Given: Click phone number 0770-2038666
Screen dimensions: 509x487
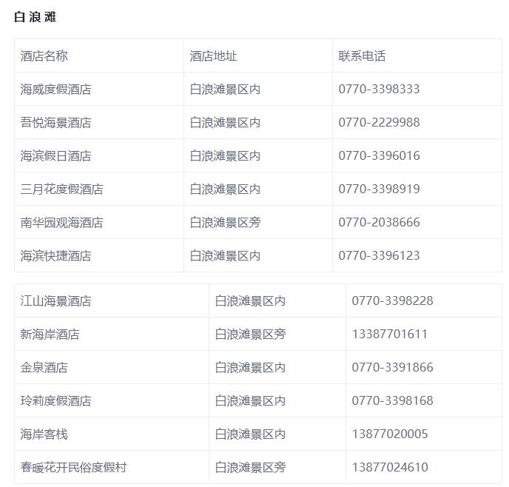Looking at the screenshot, I should (x=379, y=223).
